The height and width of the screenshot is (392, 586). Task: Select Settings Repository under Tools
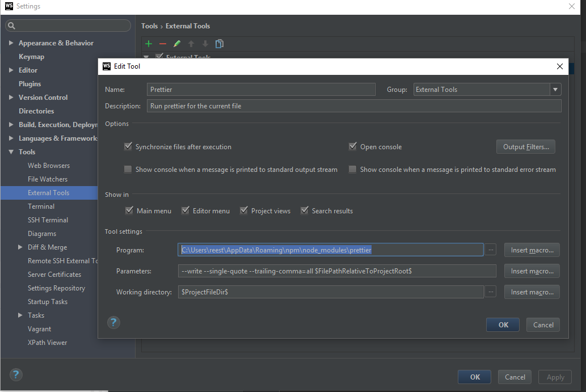point(56,288)
